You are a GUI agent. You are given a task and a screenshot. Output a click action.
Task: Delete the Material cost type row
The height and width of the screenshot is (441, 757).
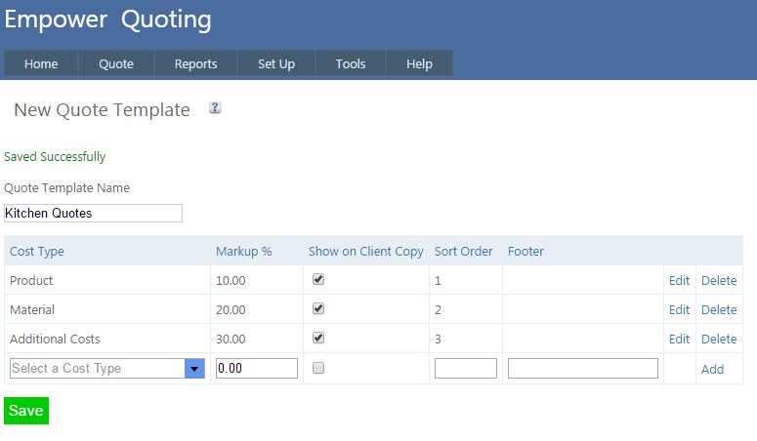coord(719,310)
